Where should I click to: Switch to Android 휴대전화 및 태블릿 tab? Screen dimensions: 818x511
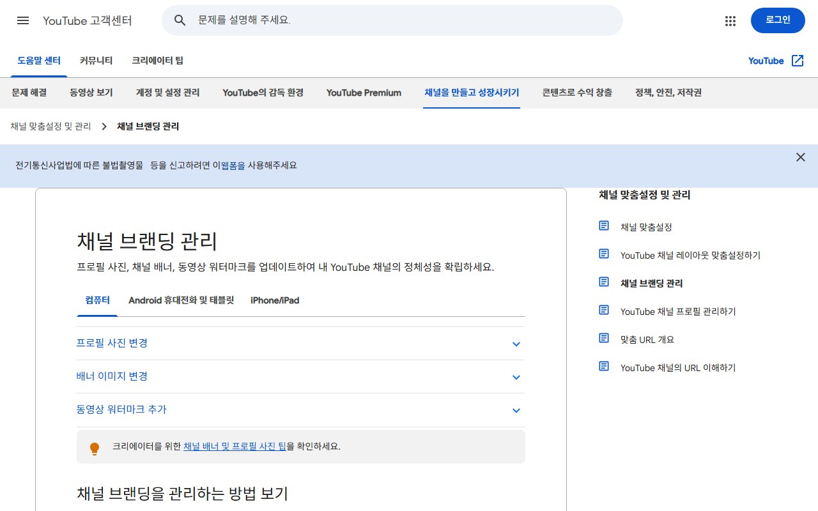point(181,300)
